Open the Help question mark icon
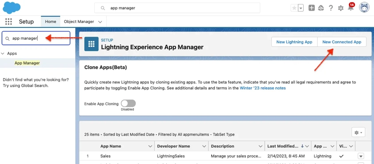 331,8
